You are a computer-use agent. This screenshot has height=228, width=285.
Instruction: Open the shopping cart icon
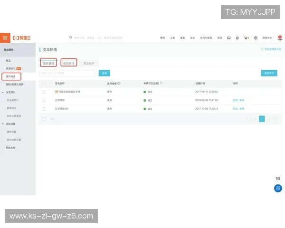click(x=246, y=38)
